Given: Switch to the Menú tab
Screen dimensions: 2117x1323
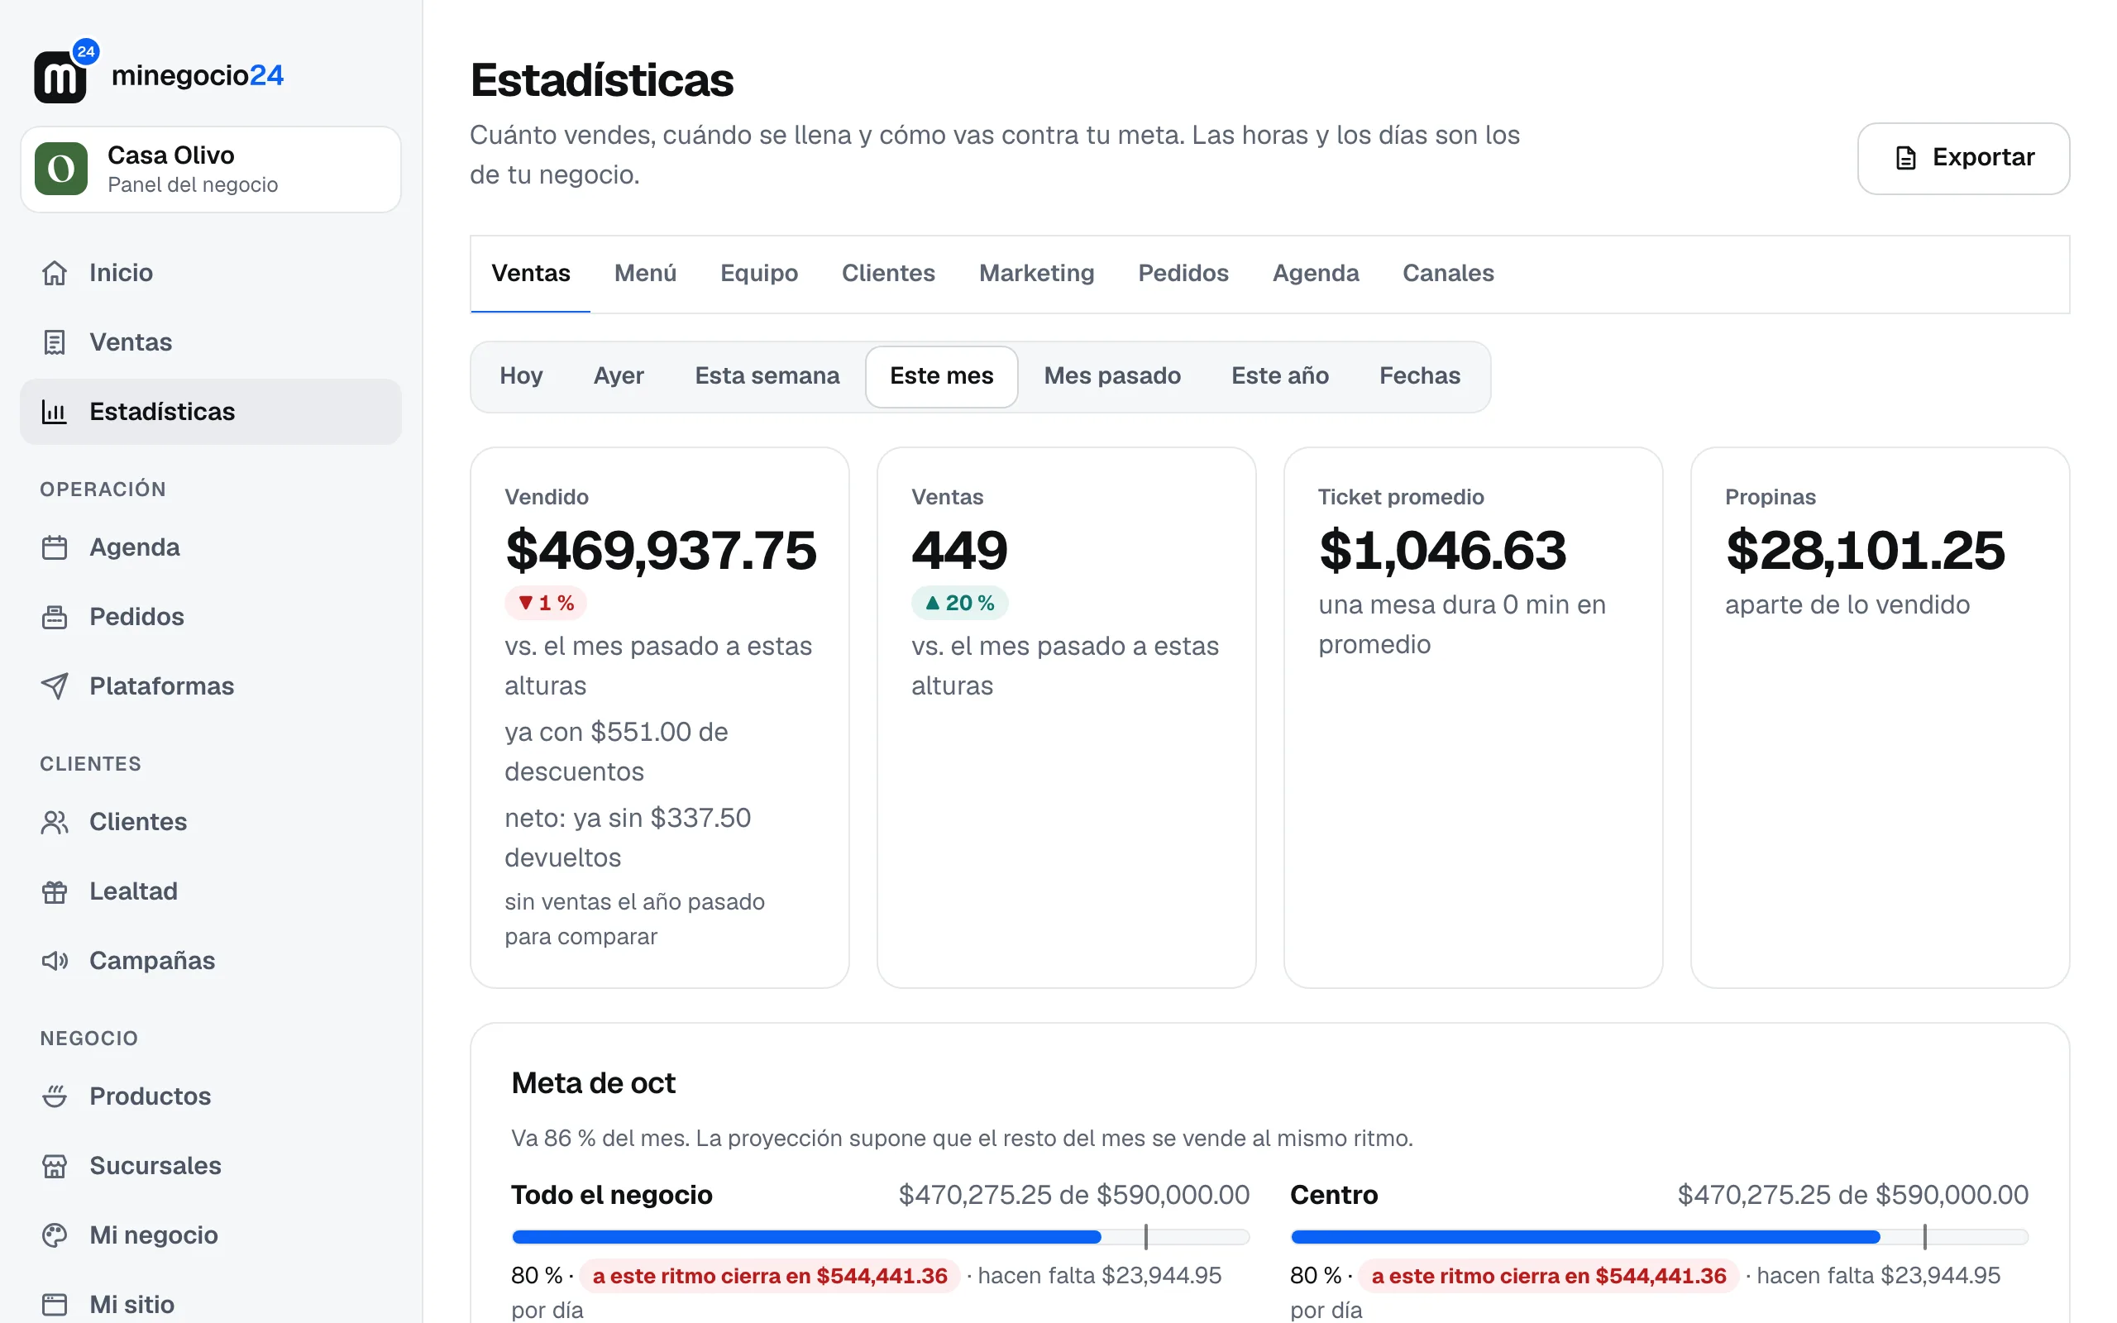Looking at the screenshot, I should pyautogui.click(x=646, y=274).
